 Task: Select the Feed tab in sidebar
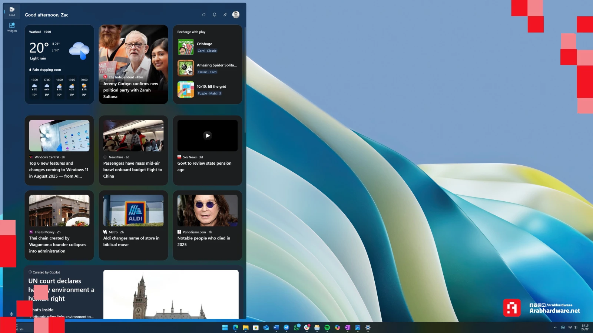[12, 11]
